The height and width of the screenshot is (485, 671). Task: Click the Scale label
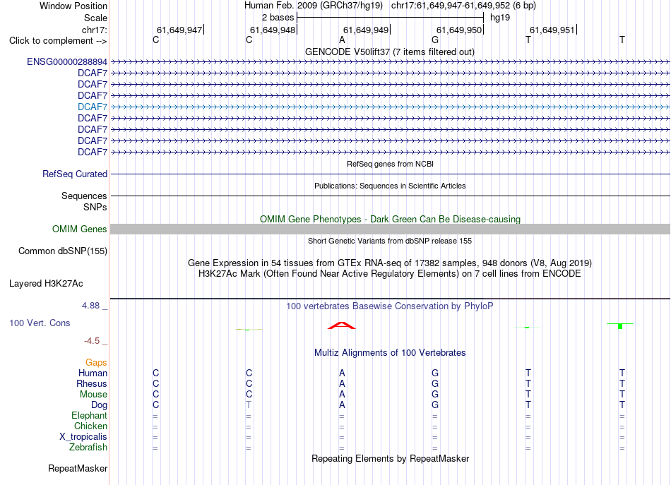tap(95, 18)
